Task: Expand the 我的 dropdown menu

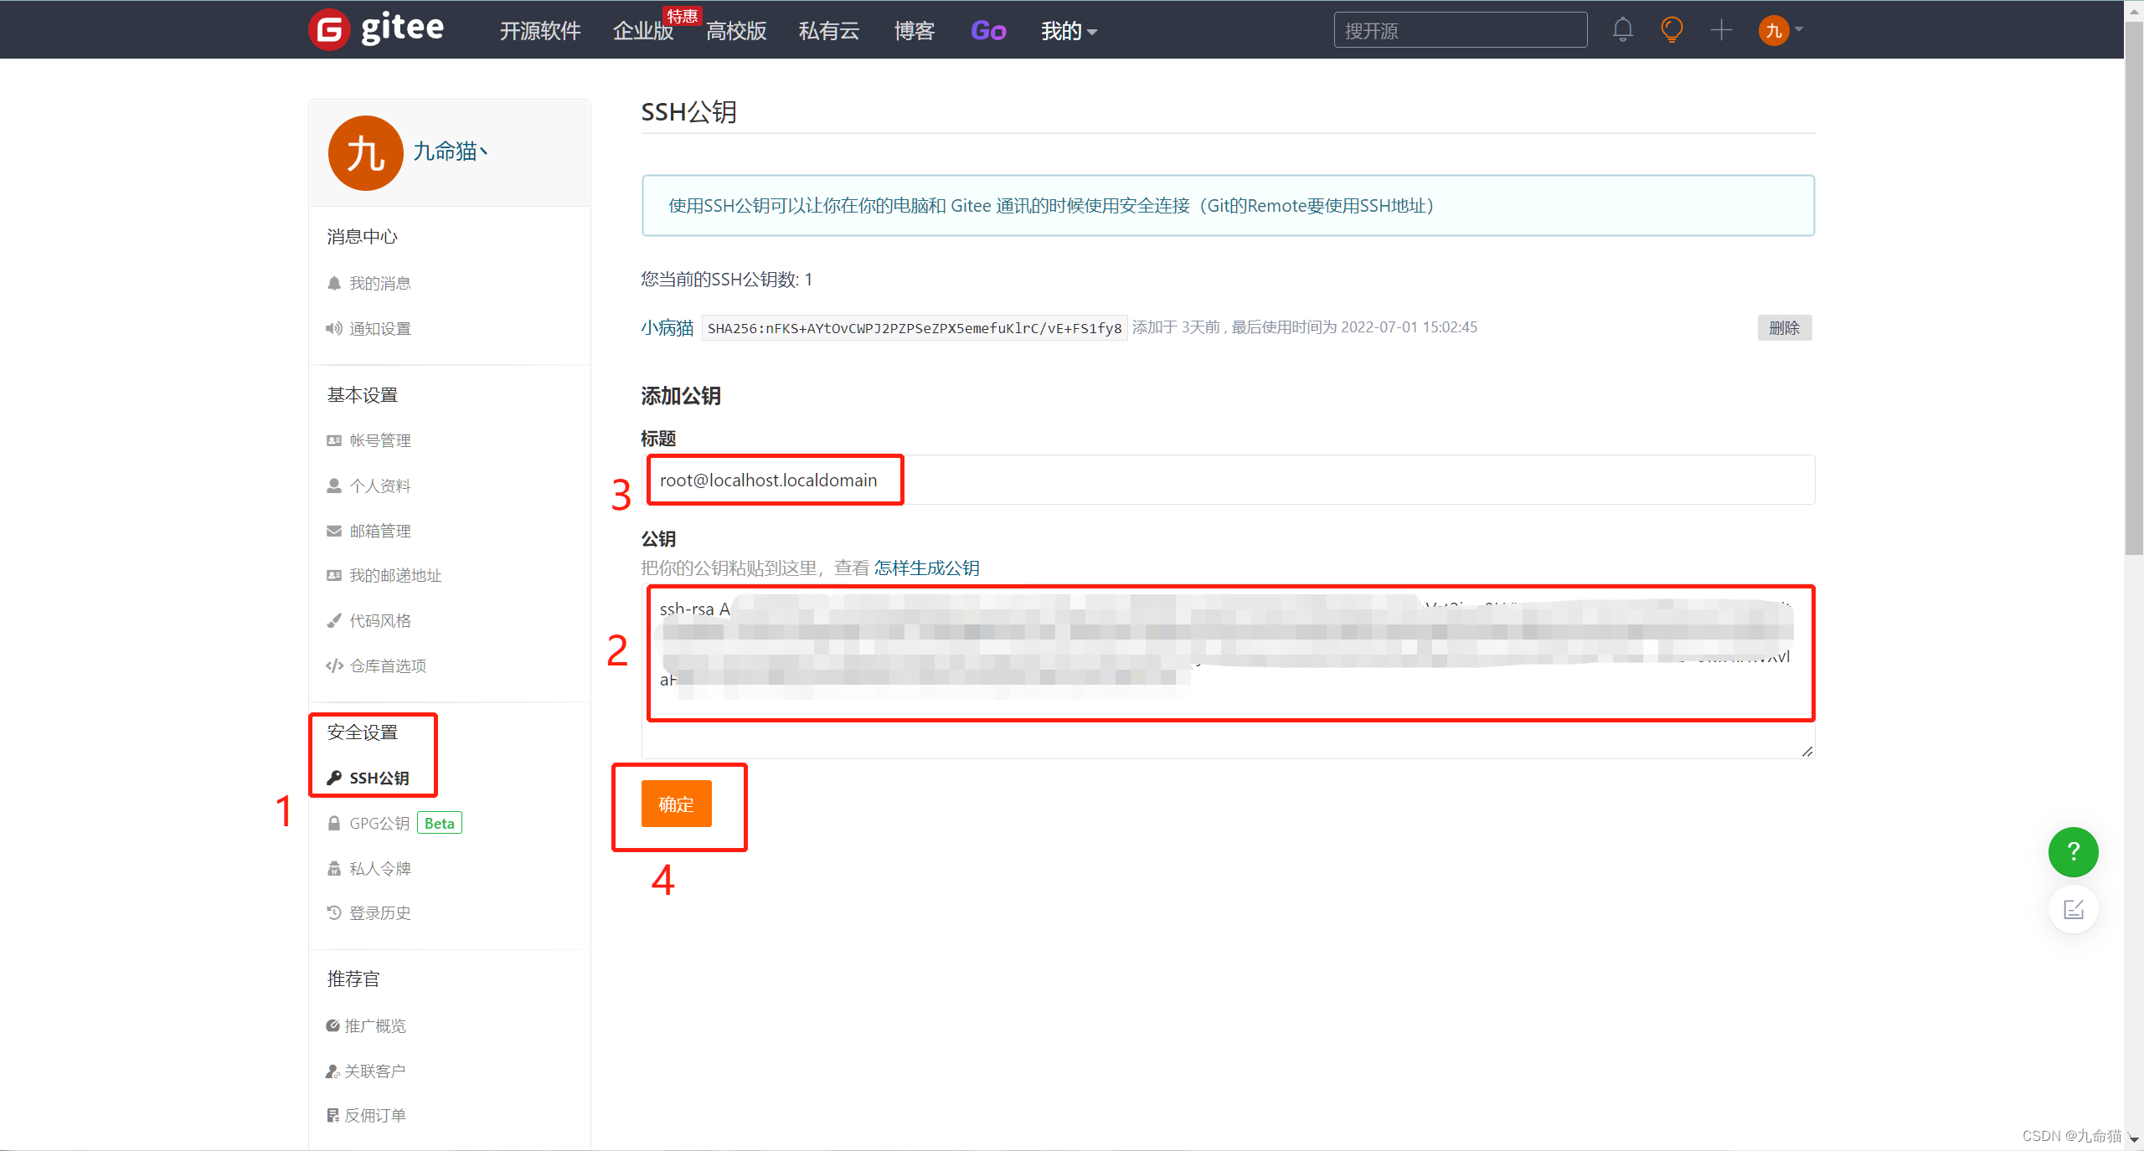Action: click(x=1069, y=31)
